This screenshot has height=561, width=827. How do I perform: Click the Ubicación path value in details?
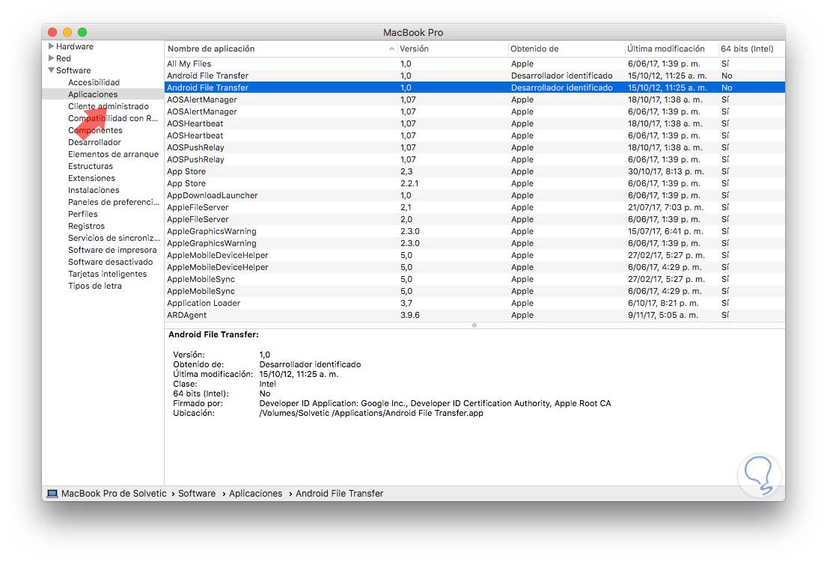click(x=370, y=414)
